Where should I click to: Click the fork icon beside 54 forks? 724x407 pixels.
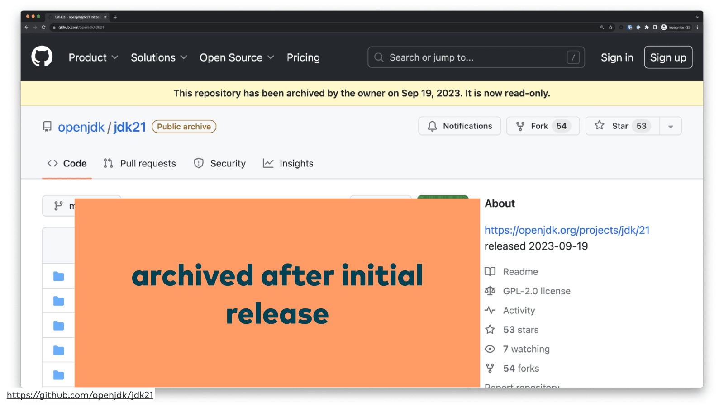(x=490, y=369)
